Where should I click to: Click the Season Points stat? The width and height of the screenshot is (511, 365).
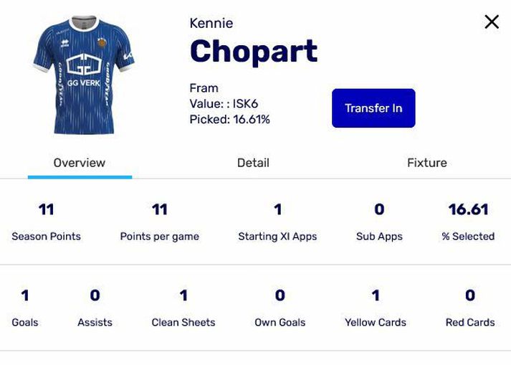(47, 222)
